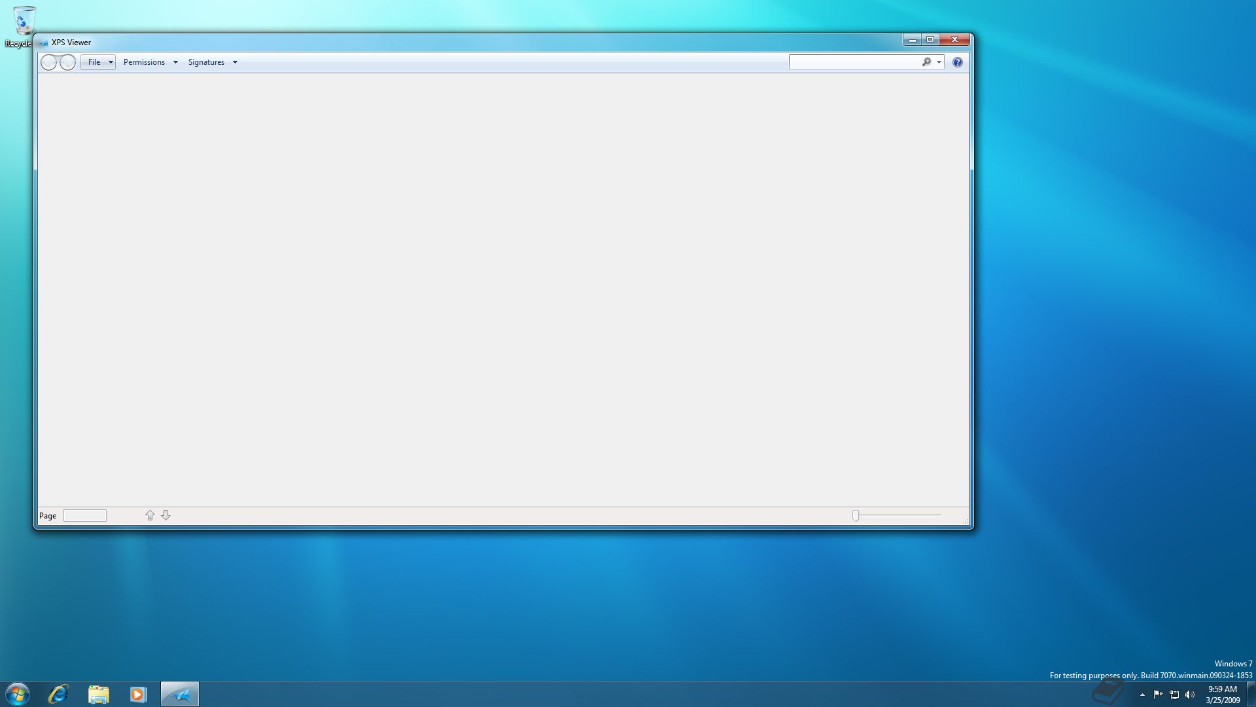Close the XPS Viewer window
This screenshot has width=1256, height=707.
click(954, 40)
